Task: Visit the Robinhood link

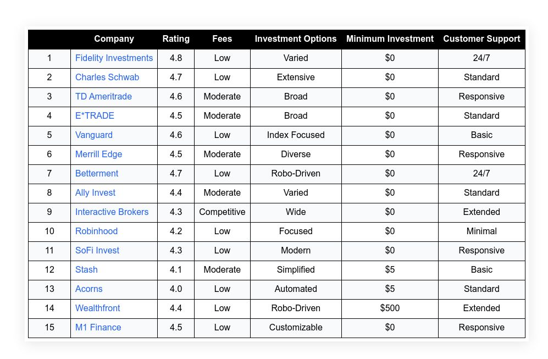Action: tap(96, 231)
